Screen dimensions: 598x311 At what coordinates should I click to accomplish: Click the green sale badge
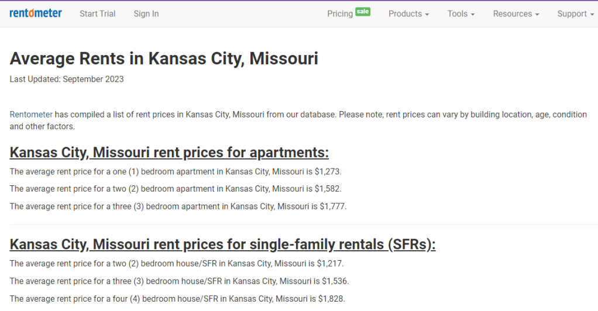click(363, 11)
